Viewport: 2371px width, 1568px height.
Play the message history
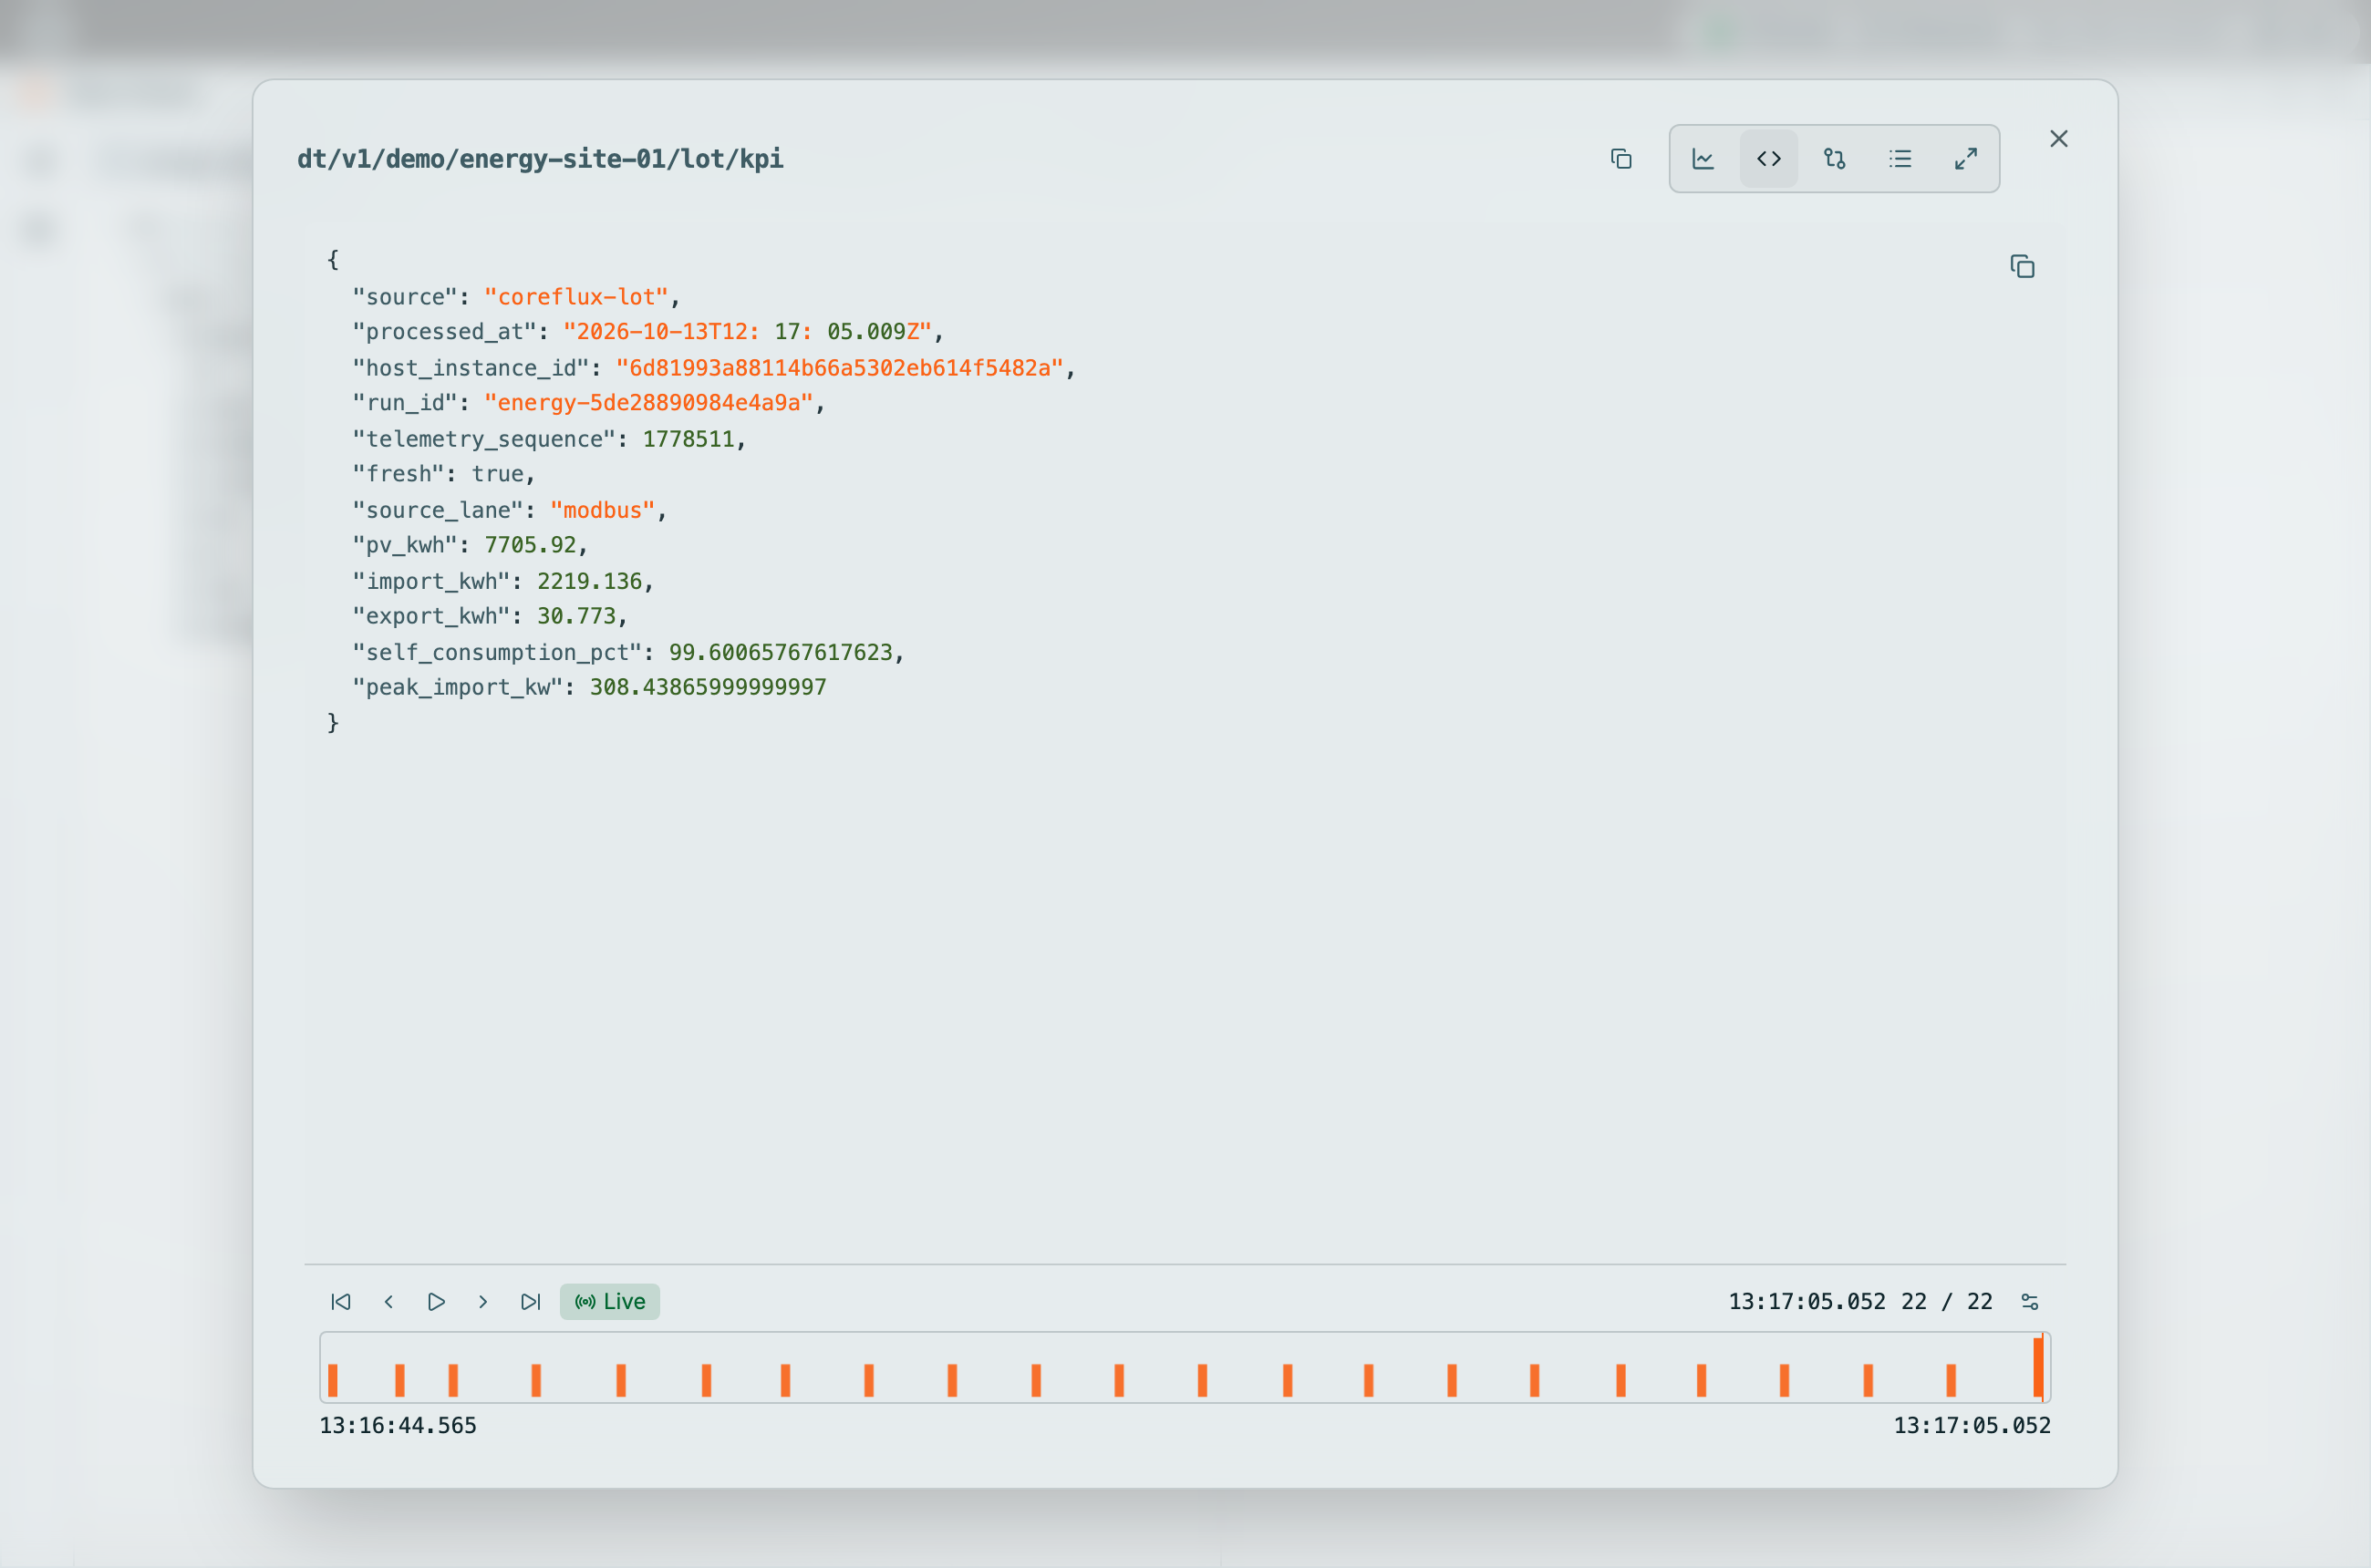tap(436, 1301)
